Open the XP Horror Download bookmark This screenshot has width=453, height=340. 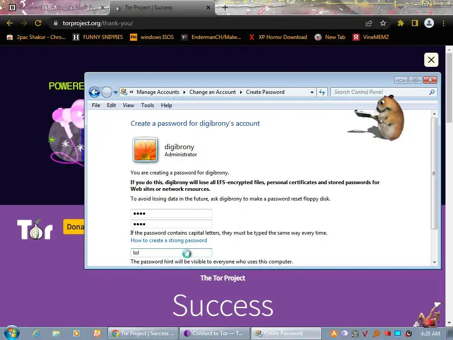tap(278, 37)
